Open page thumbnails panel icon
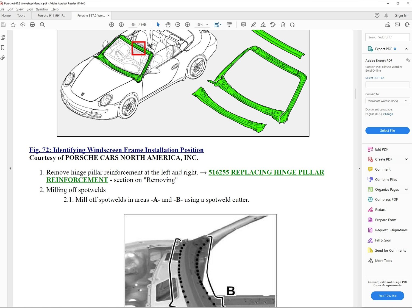 coord(3,37)
